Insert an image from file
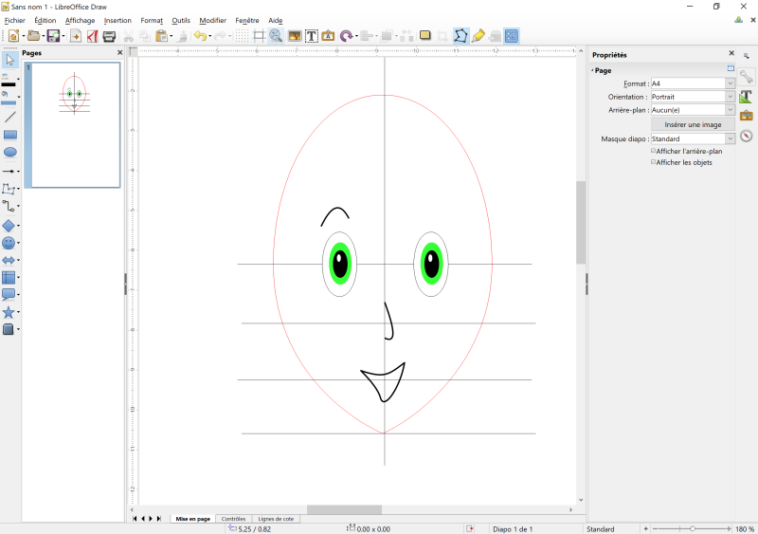 point(295,36)
